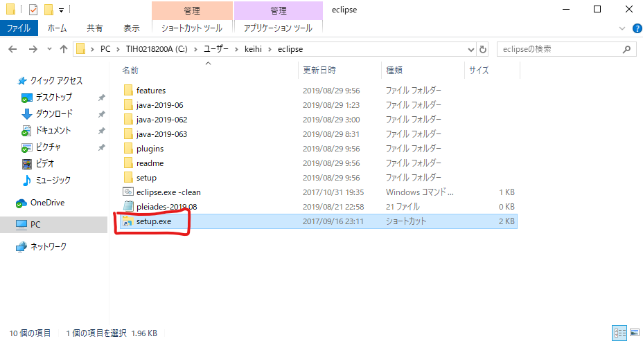Select the pleiades-2019.08 file name
Screen dimensions: 643x341
[x=166, y=207]
